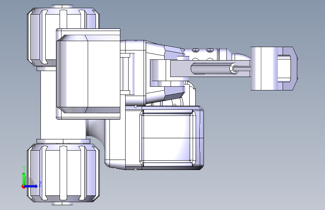
Task: Select the lower rounded rectangular block face
Action: tap(168, 138)
